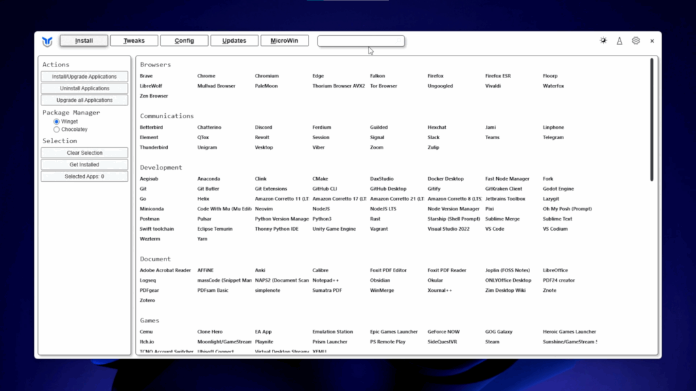Go to the Updates tab
This screenshot has height=391, width=696.
pyautogui.click(x=234, y=41)
